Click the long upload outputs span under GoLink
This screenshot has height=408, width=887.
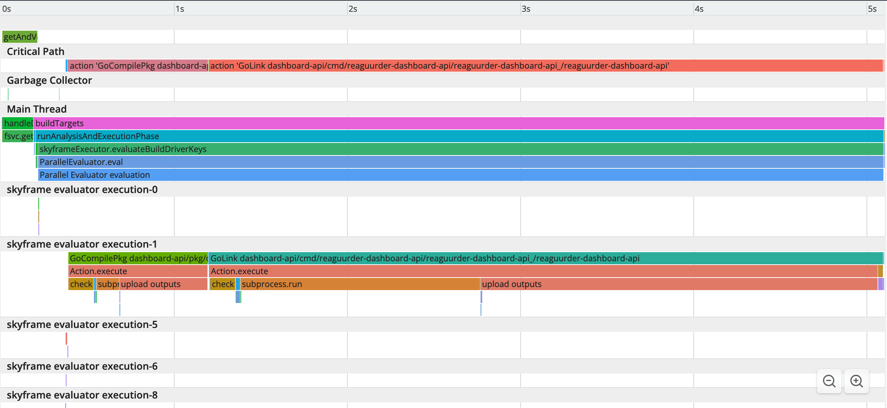tap(679, 284)
